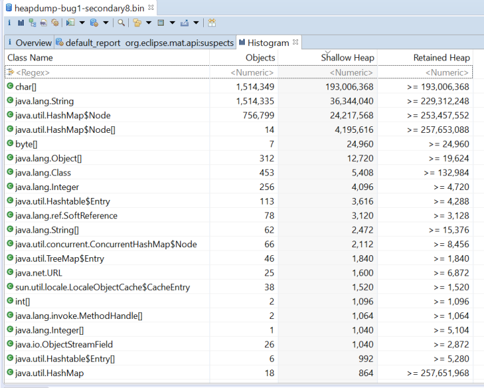Expand the export dropdown arrow
This screenshot has height=388, width=484.
(196, 22)
